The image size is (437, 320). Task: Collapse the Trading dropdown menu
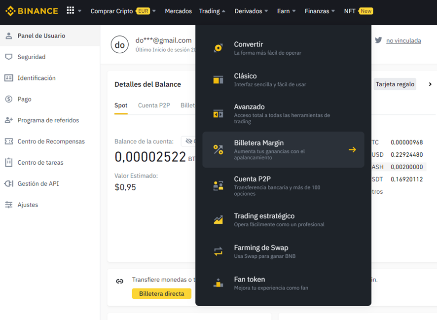[223, 11]
